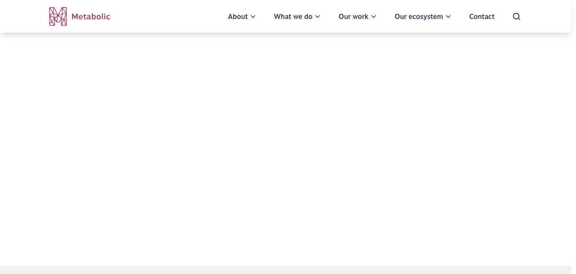Screen dimensions: 576x274
Task: Click the chevron arrow beside About
Action: [253, 17]
